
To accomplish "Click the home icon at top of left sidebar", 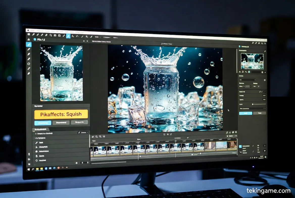I will click(x=29, y=39).
